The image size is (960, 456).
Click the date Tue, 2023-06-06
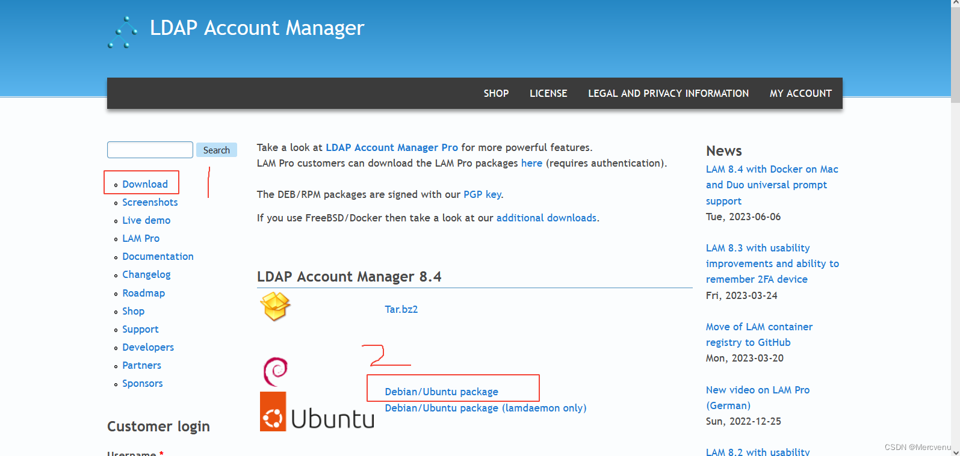coord(743,217)
